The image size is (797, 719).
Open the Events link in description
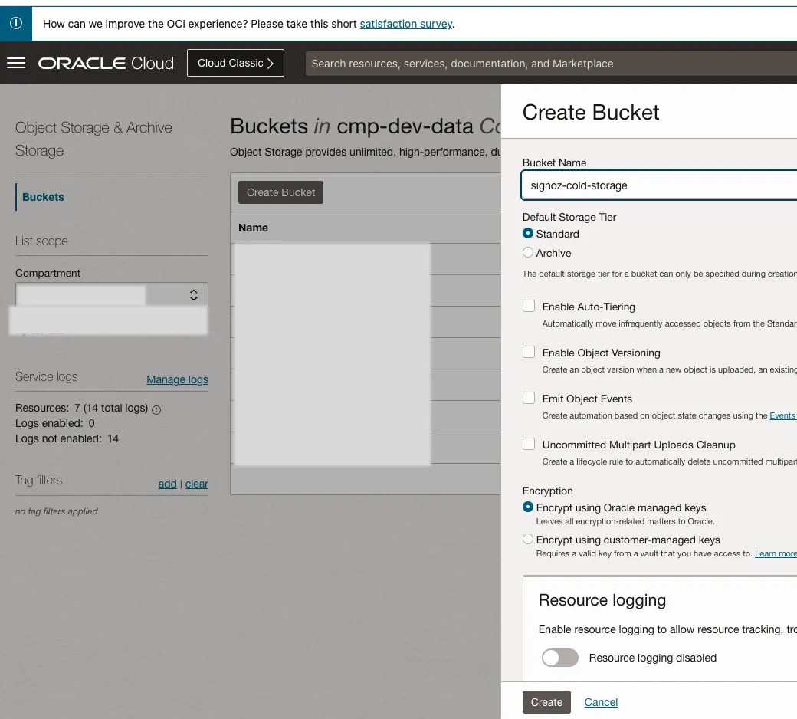pos(782,416)
